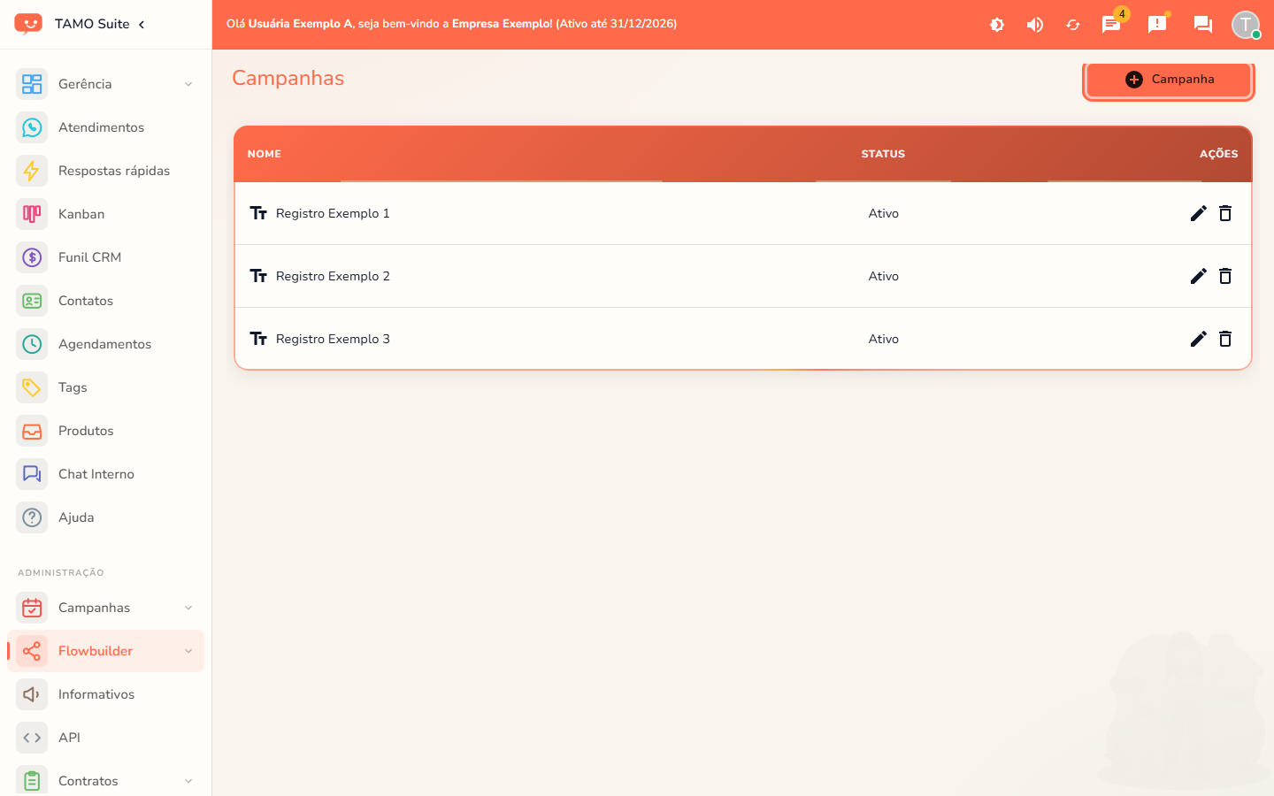Add a new Campanha button
Screen dimensions: 1274x796
(x=1169, y=80)
